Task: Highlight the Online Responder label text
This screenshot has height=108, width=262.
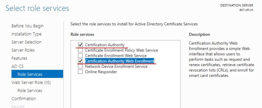Action: [101, 72]
